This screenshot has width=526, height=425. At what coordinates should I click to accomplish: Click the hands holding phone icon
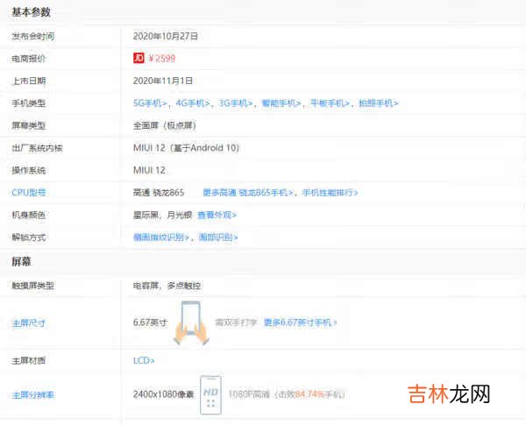(192, 322)
